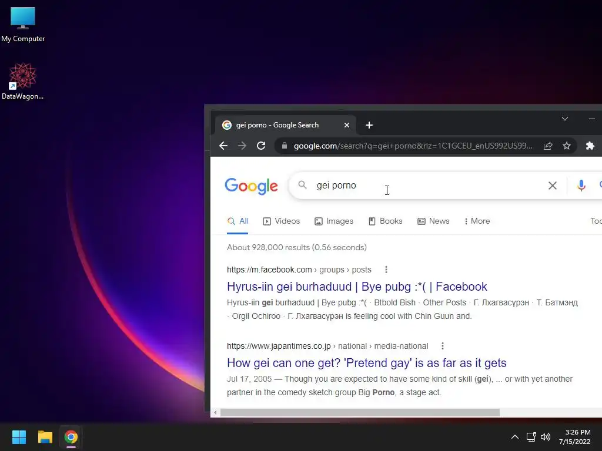Switch to News results tab
The image size is (602, 451).
[x=433, y=221]
